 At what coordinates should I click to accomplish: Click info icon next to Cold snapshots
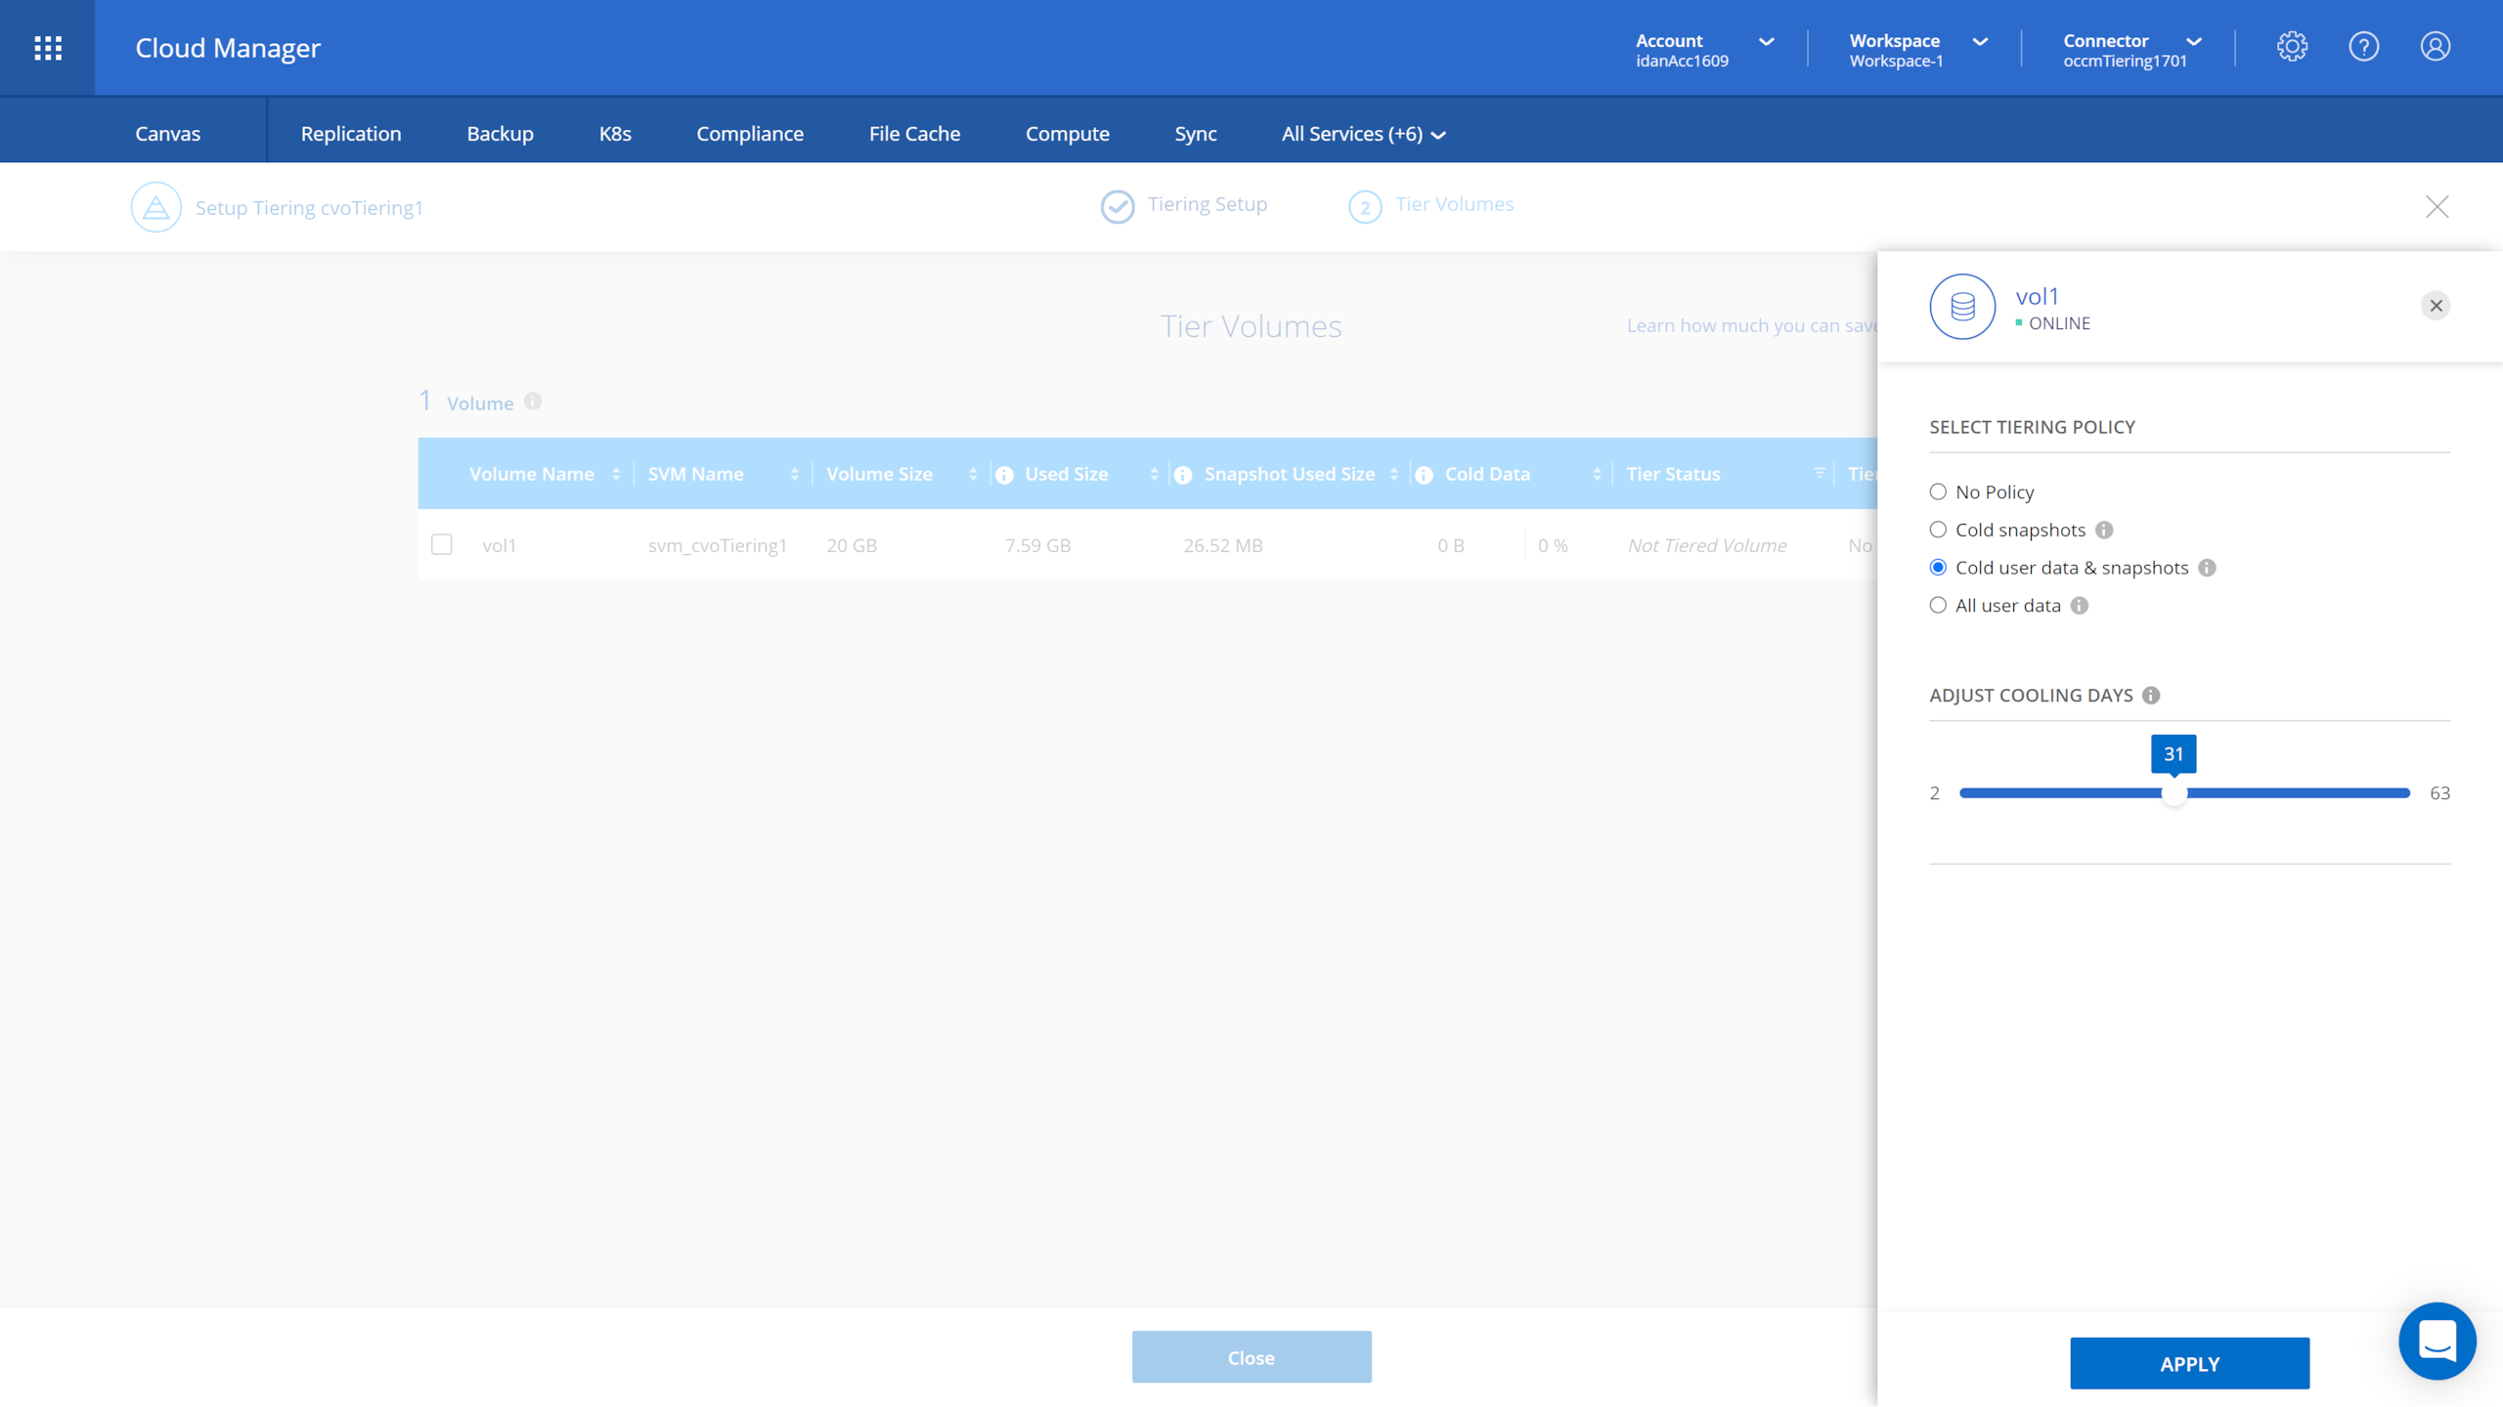tap(2104, 530)
